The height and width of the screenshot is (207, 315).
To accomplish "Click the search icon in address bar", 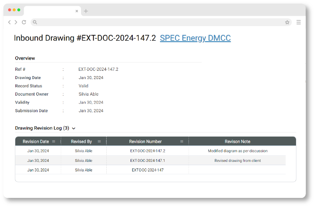I will [35, 22].
